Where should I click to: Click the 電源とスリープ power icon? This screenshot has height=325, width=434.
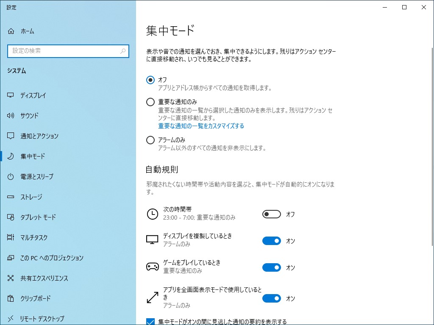11,176
